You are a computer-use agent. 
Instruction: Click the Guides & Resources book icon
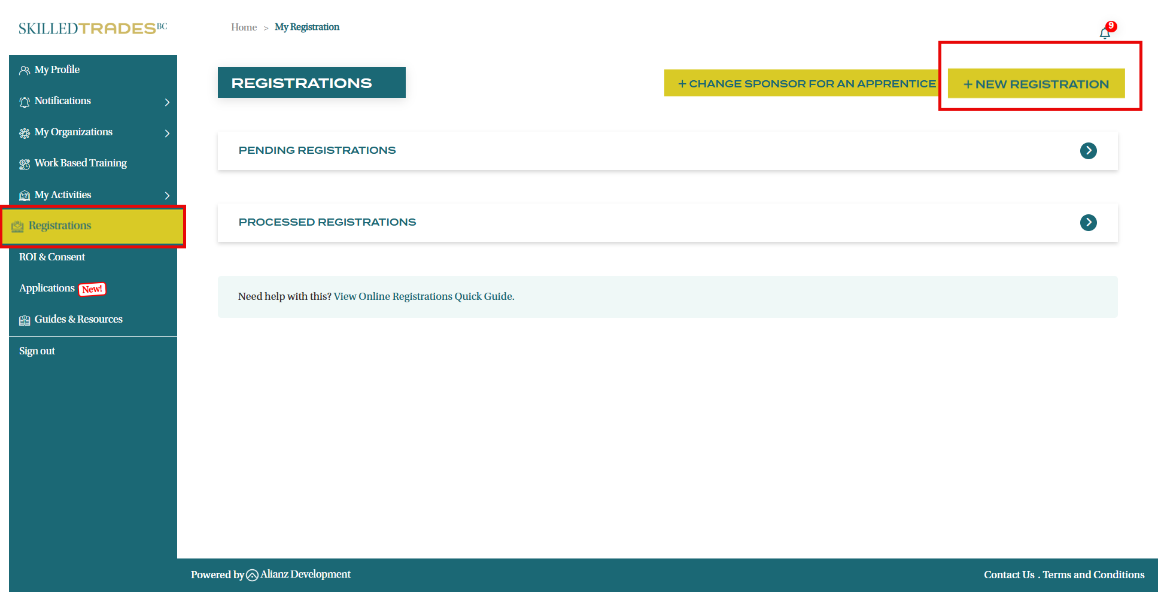coord(25,320)
